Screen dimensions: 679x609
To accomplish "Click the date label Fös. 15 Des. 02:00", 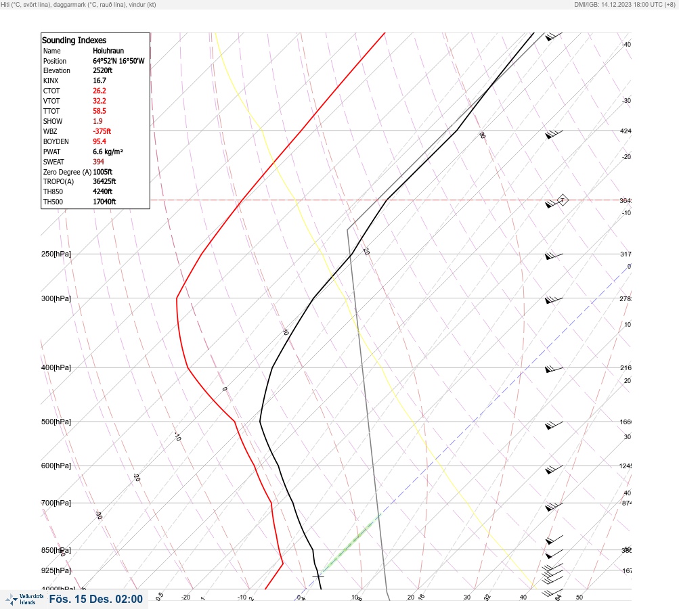I will point(95,599).
